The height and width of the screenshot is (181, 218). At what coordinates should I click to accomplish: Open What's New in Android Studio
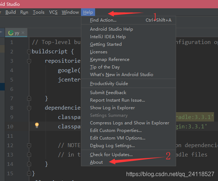pos(128,75)
